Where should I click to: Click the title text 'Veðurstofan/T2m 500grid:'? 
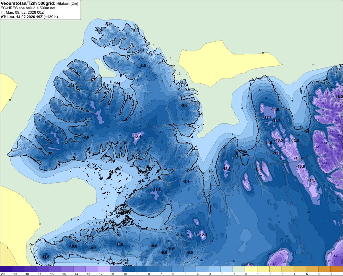click(28, 3)
